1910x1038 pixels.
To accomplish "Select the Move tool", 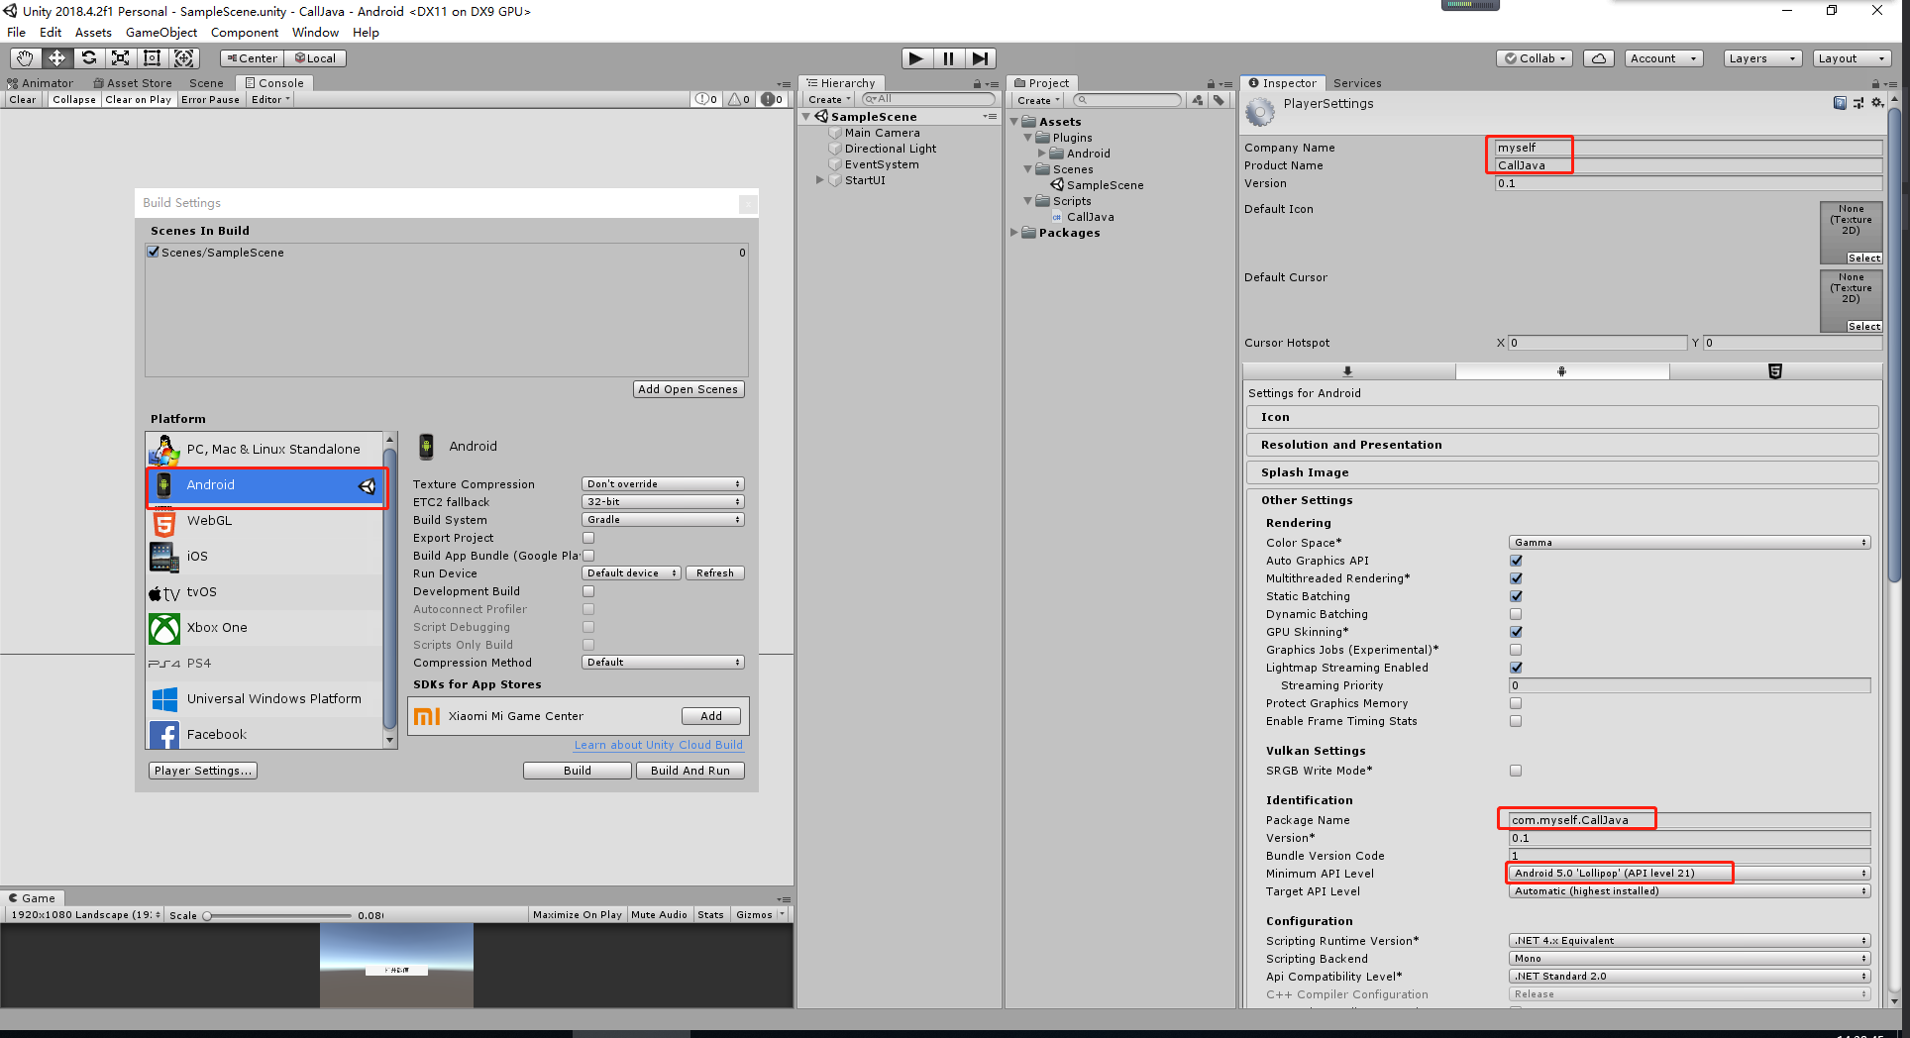I will tap(56, 57).
